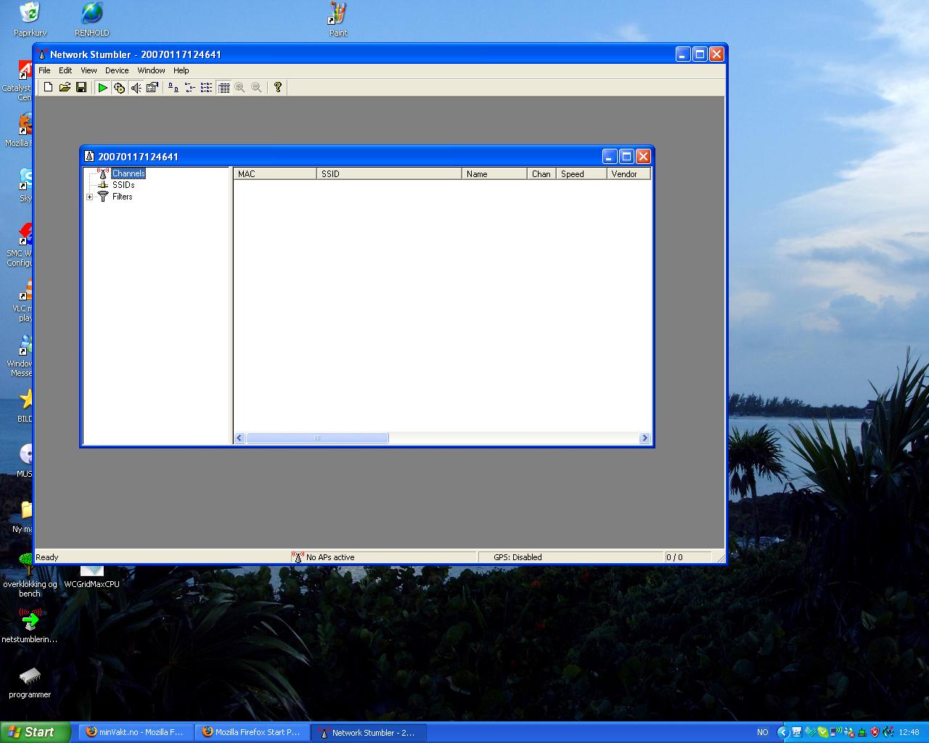The height and width of the screenshot is (743, 929).
Task: Sort by the MAC column header
Action: [x=275, y=174]
